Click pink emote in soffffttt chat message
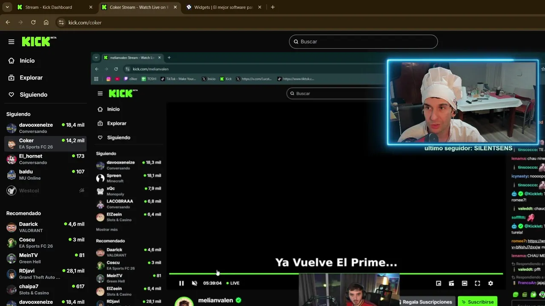 pos(530,218)
